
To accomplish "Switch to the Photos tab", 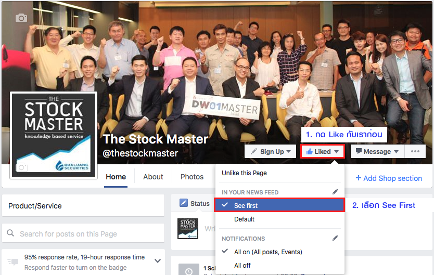I will [192, 177].
